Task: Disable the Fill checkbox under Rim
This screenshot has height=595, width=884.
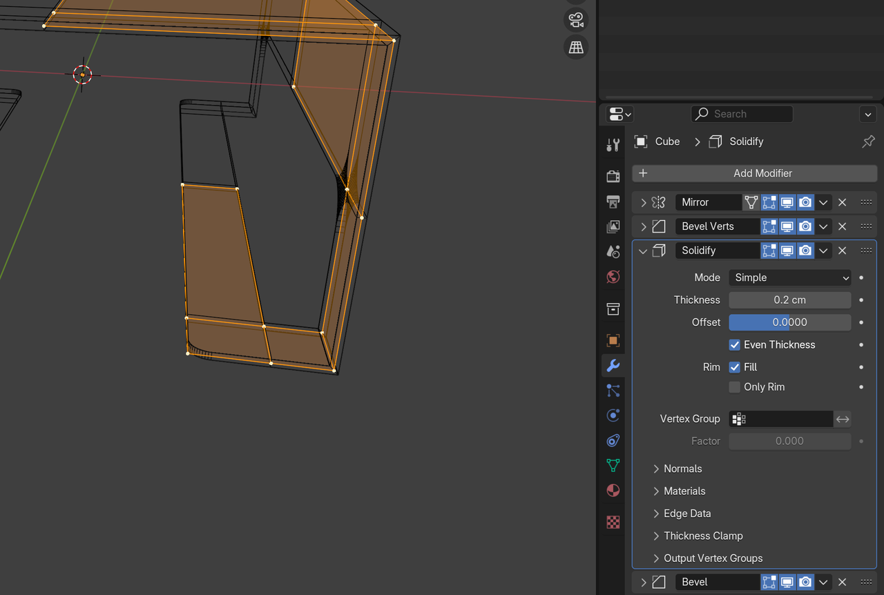Action: click(x=734, y=367)
